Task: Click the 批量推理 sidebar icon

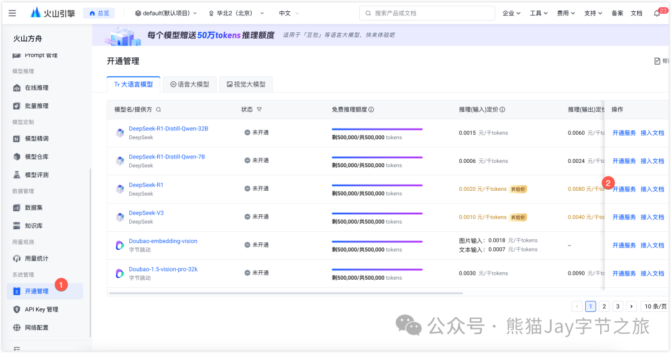Action: tap(17, 106)
